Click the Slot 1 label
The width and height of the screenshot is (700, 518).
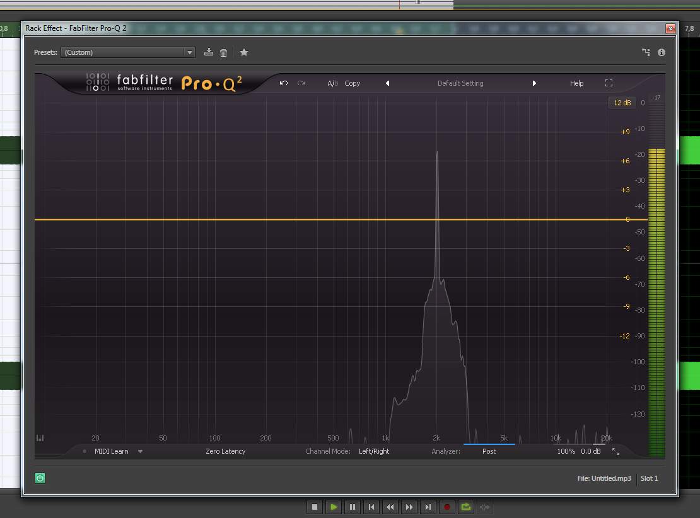(x=649, y=478)
